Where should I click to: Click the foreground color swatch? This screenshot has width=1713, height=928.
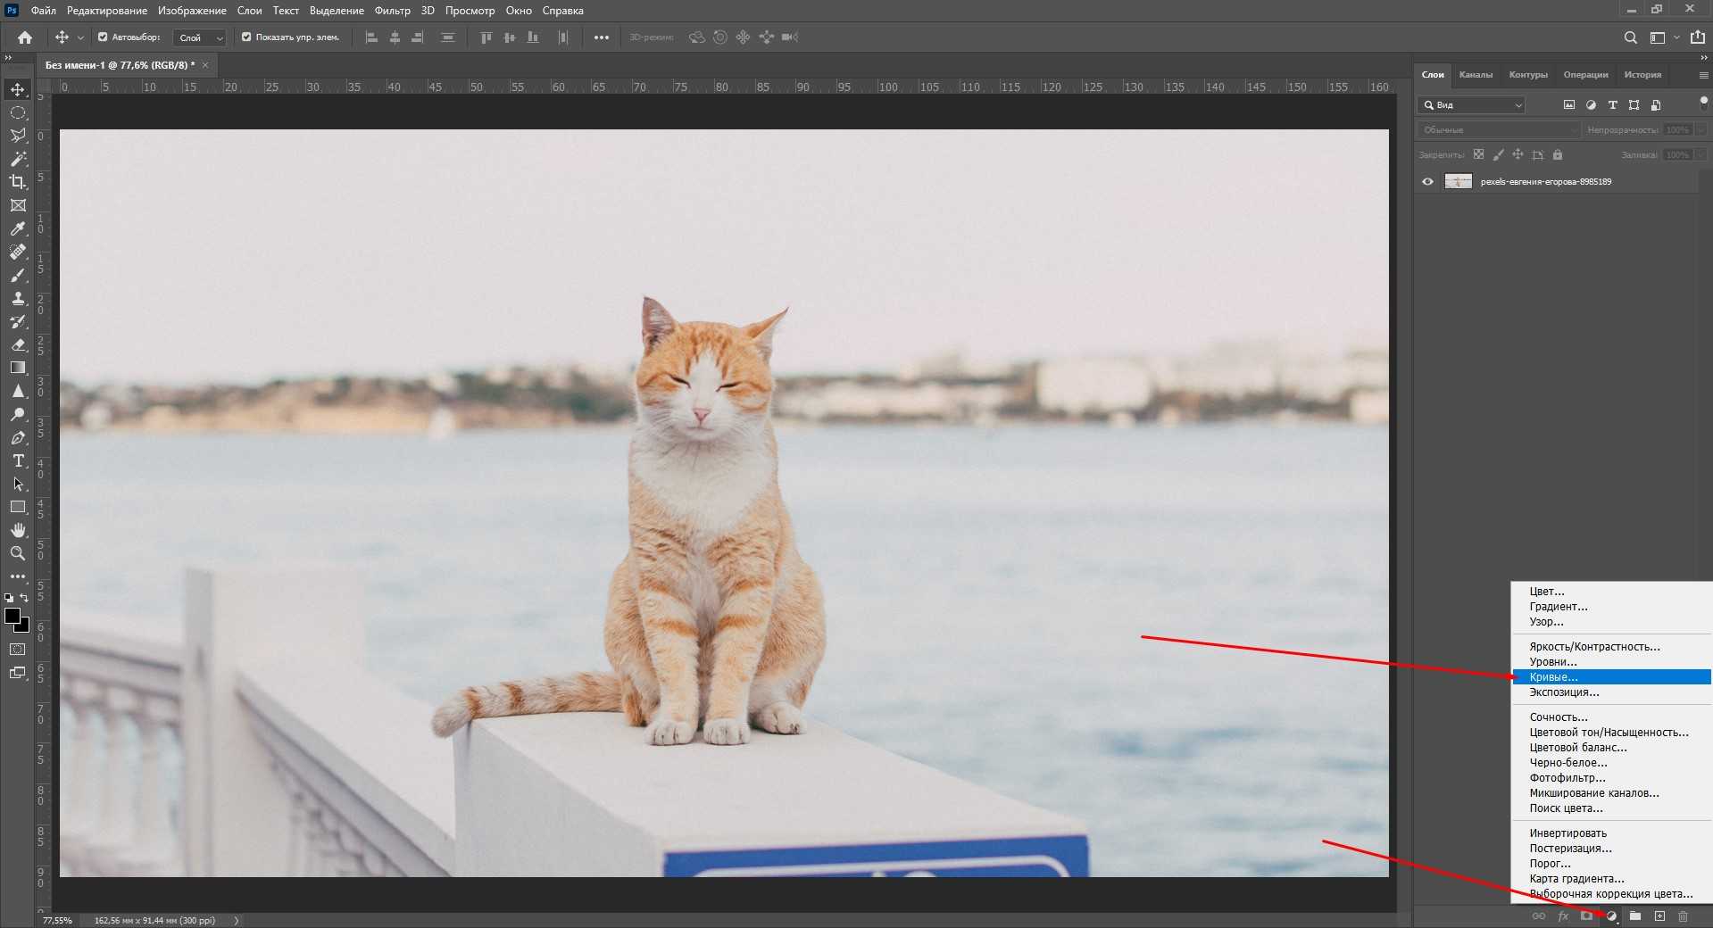tap(12, 616)
